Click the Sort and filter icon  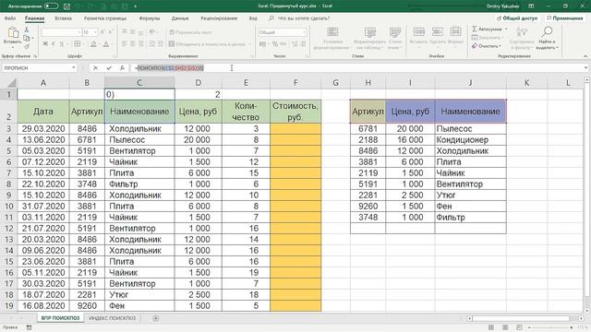point(522,32)
